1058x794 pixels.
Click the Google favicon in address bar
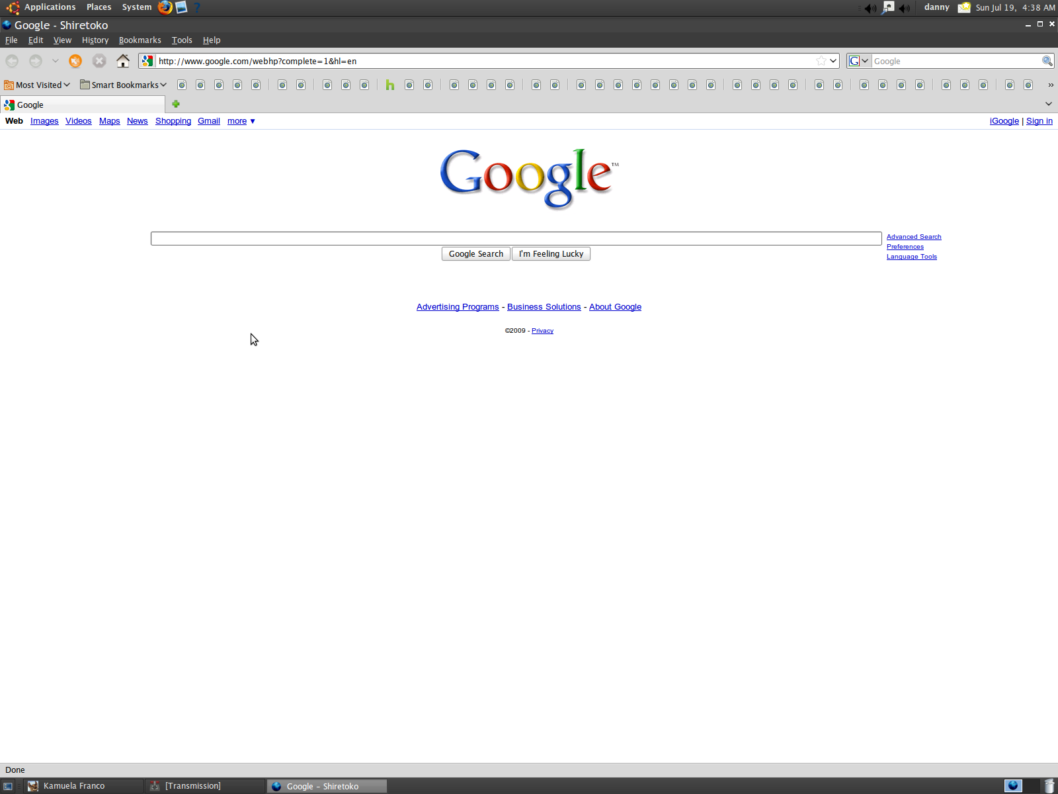click(147, 61)
